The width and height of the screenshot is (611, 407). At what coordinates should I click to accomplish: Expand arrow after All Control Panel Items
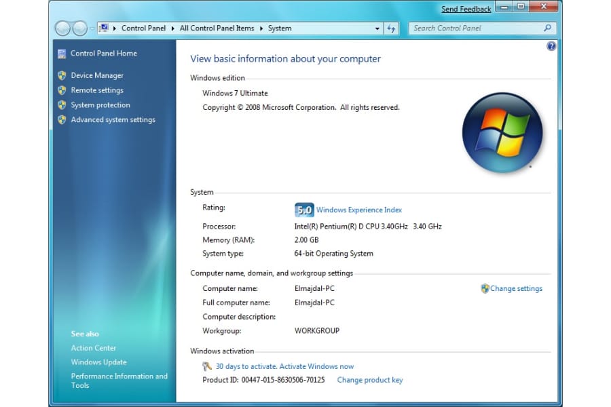261,28
